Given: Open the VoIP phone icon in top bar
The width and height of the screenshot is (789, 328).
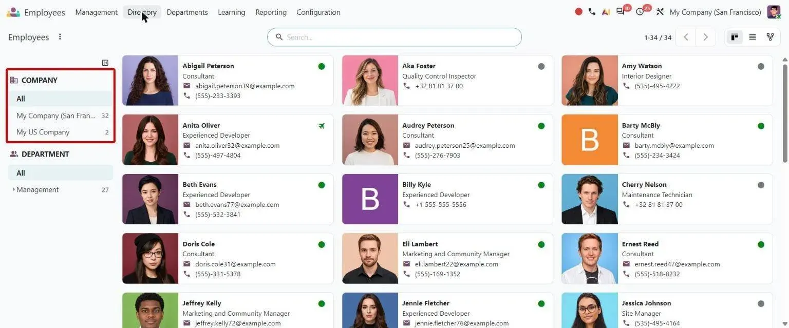Looking at the screenshot, I should coord(592,12).
